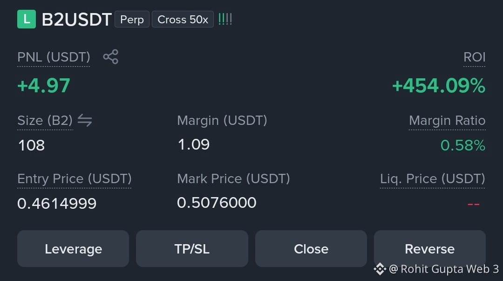Click the ROI label for info
Image resolution: width=503 pixels, height=281 pixels.
coord(474,57)
